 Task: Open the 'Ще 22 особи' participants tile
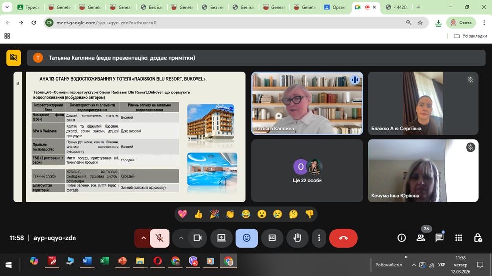tap(307, 170)
